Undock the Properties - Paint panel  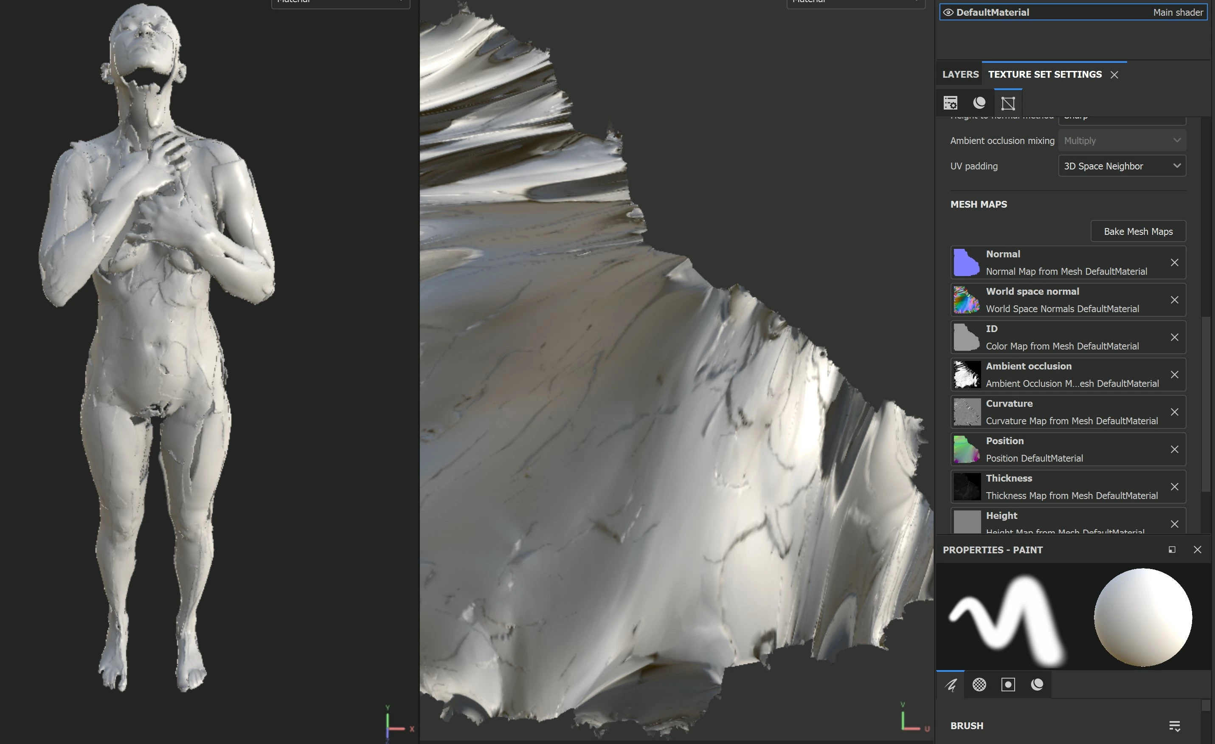point(1172,550)
